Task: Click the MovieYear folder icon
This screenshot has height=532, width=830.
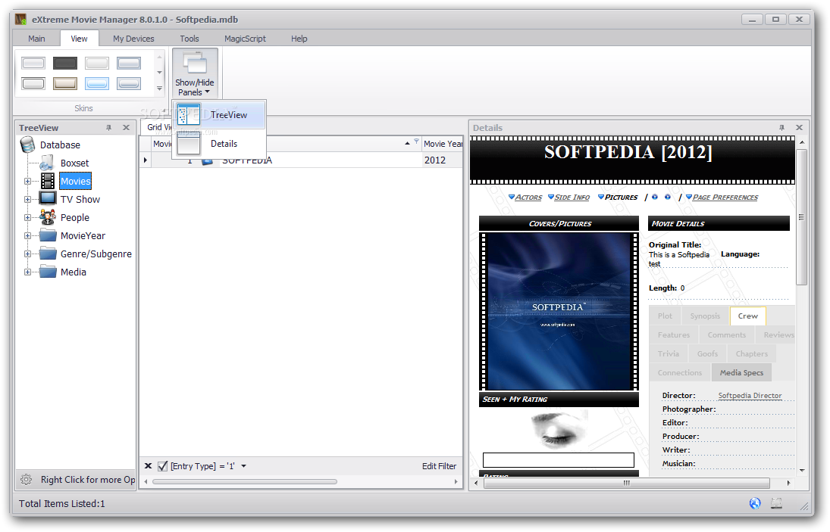Action: pyautogui.click(x=49, y=235)
